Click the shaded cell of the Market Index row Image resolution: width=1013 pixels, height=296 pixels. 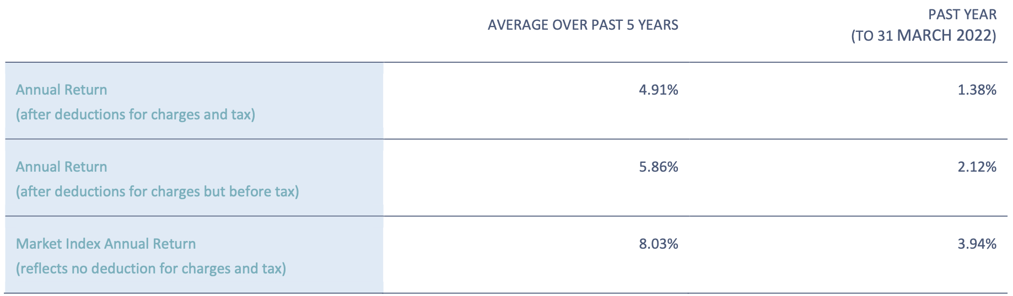pos(194,255)
